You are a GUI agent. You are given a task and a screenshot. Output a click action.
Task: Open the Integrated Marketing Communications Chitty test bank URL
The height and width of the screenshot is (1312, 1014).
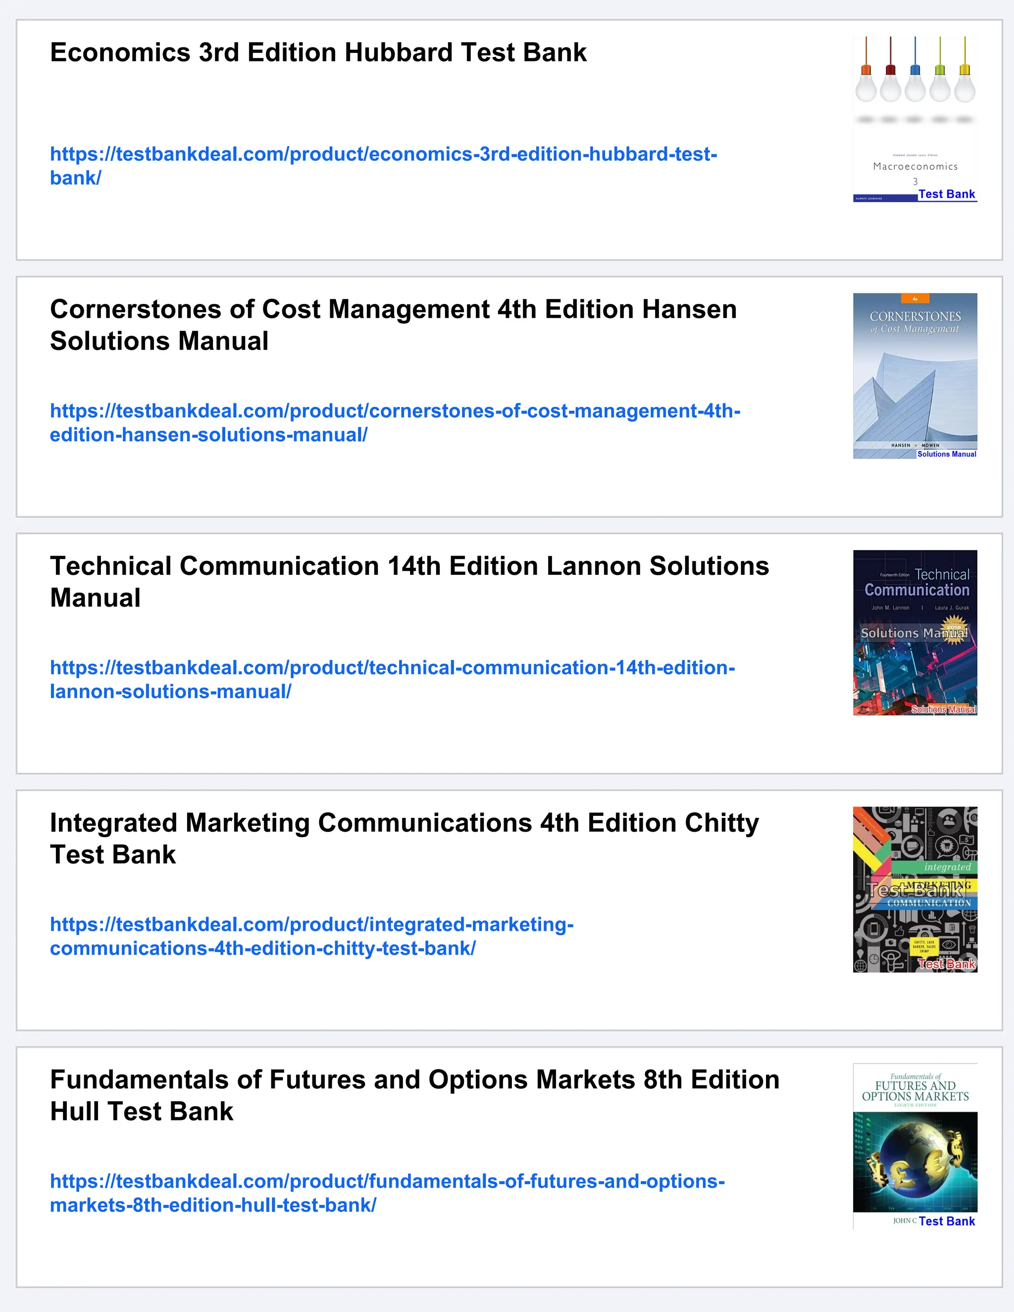[x=312, y=936]
